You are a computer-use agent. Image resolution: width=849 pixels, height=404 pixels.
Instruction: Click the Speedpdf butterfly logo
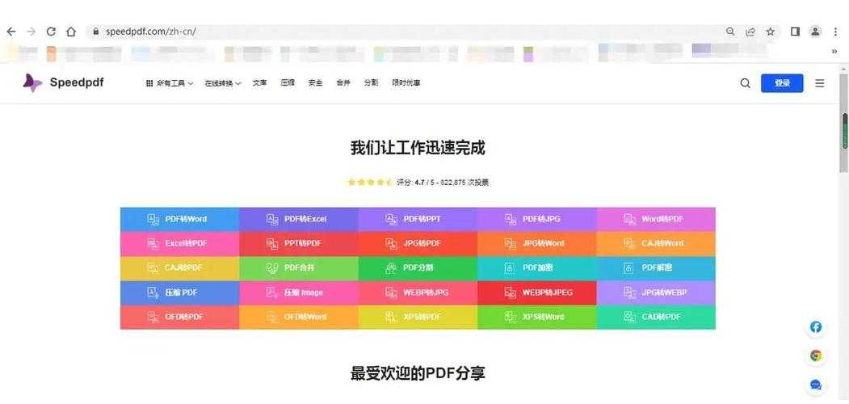tap(32, 82)
